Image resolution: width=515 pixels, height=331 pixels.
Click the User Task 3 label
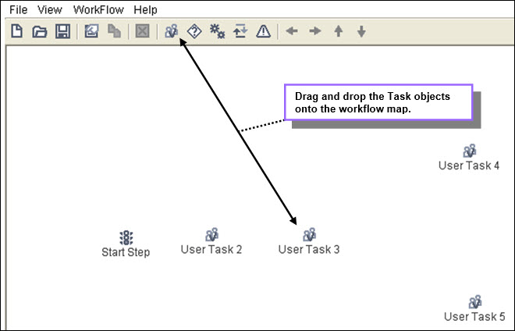(x=309, y=250)
